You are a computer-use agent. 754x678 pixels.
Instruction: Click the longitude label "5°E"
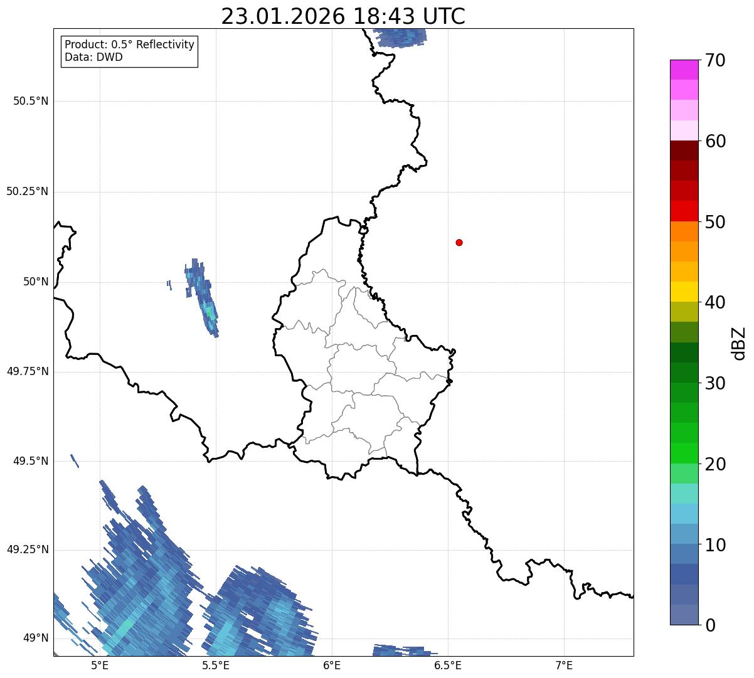(x=100, y=665)
